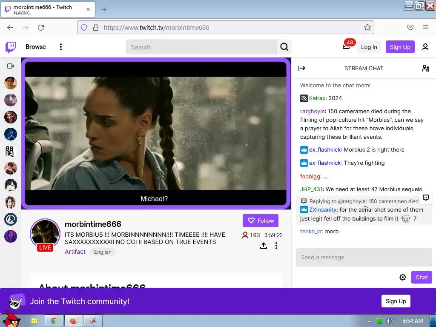The width and height of the screenshot is (436, 327).
Task: Collapse the stream chat panel arrow
Action: click(302, 68)
